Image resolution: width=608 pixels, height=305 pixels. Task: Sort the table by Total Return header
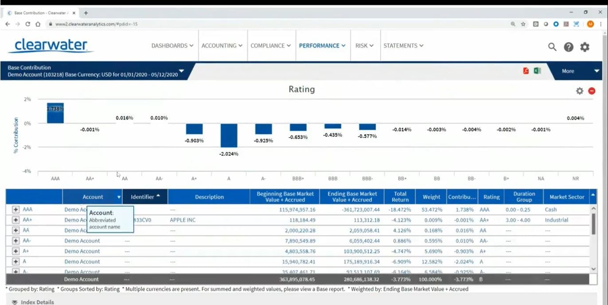click(400, 197)
